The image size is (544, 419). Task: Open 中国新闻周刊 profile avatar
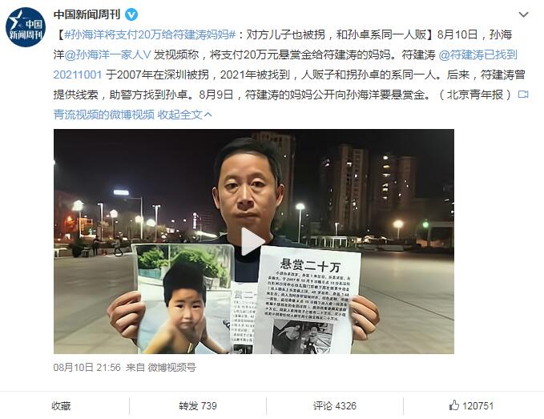[26, 27]
